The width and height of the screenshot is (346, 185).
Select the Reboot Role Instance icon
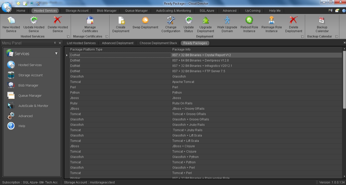pos(249,24)
